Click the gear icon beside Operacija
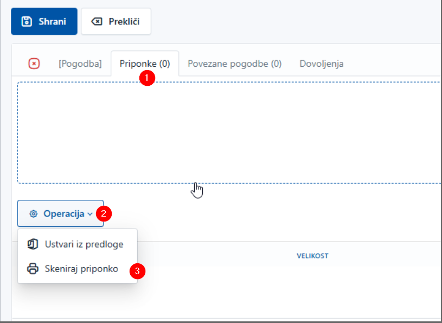The height and width of the screenshot is (323, 442). tap(34, 214)
